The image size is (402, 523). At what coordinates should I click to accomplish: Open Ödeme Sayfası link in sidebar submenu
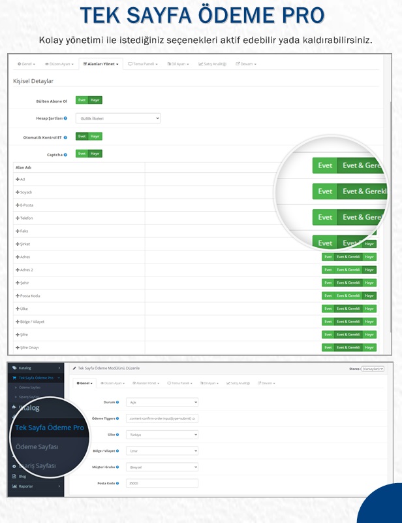[x=29, y=388]
